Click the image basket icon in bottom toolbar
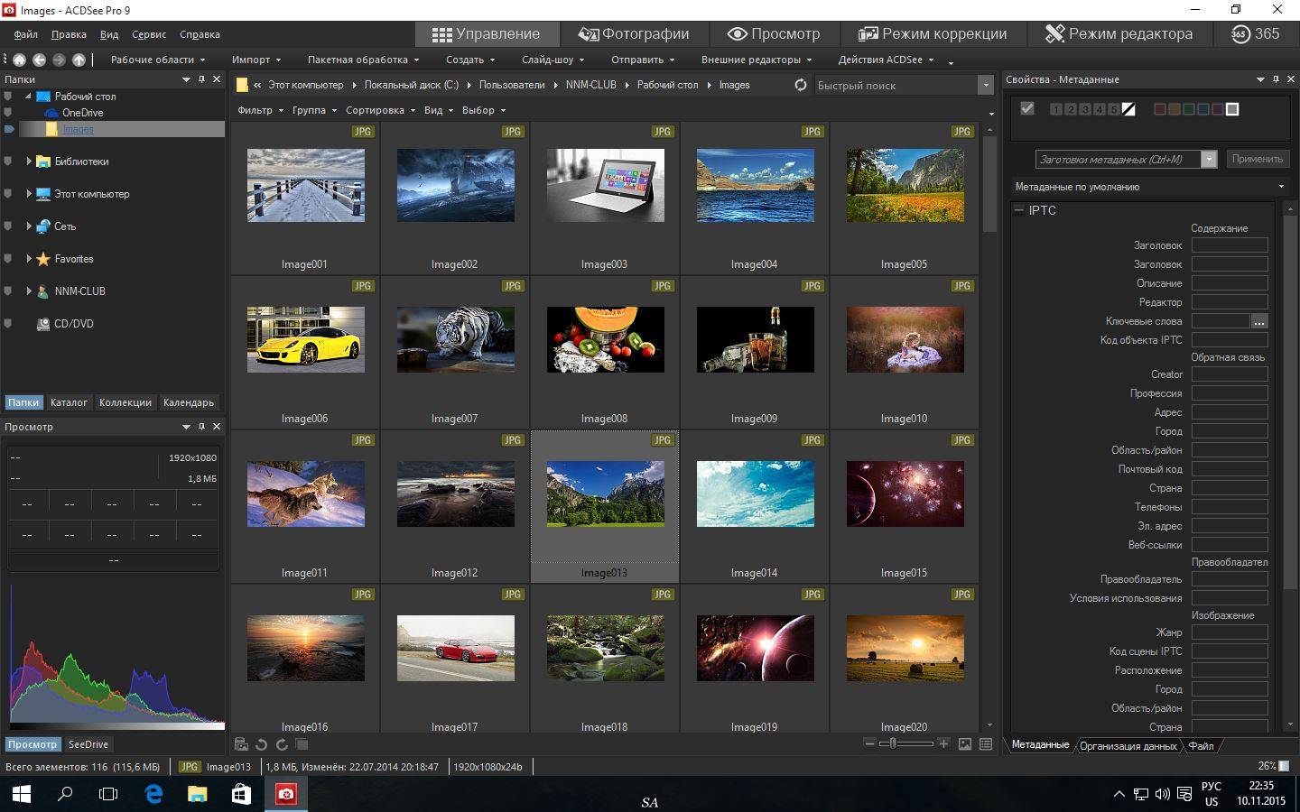The image size is (1300, 812). click(x=241, y=744)
